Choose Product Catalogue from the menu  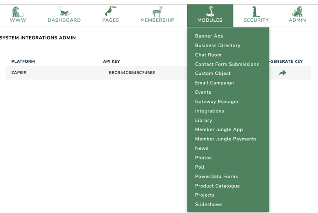pos(217,186)
